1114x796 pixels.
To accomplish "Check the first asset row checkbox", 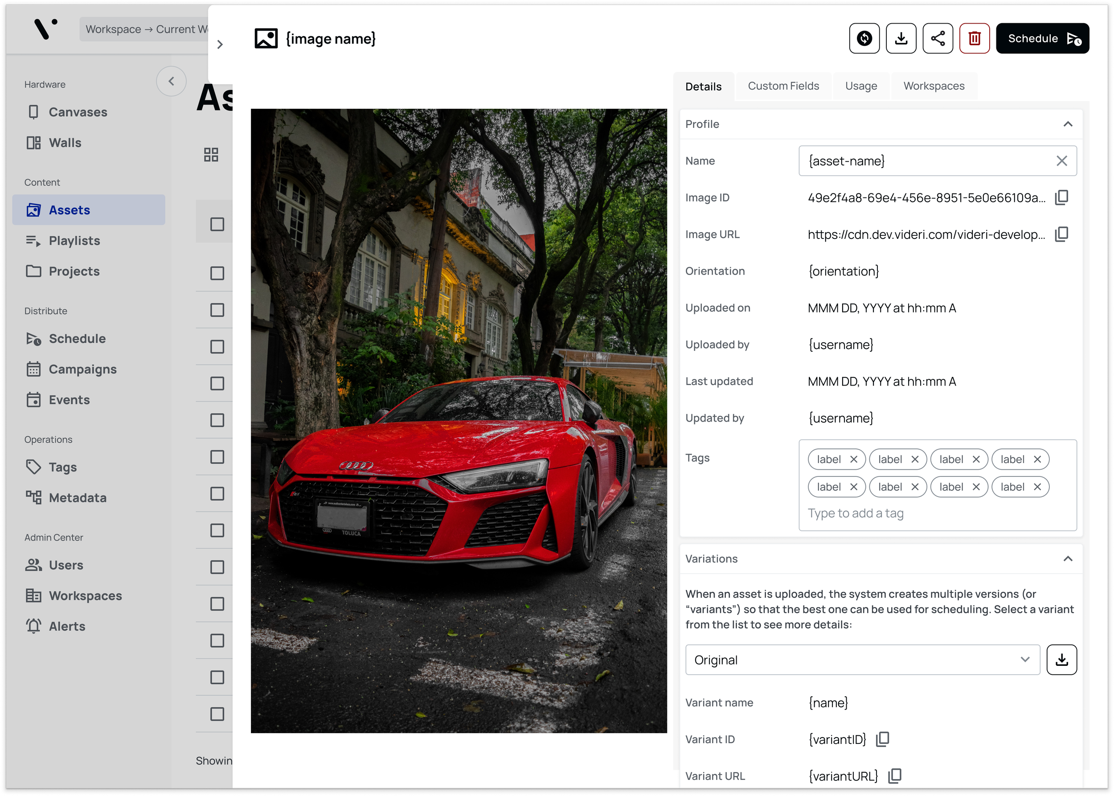I will [217, 273].
